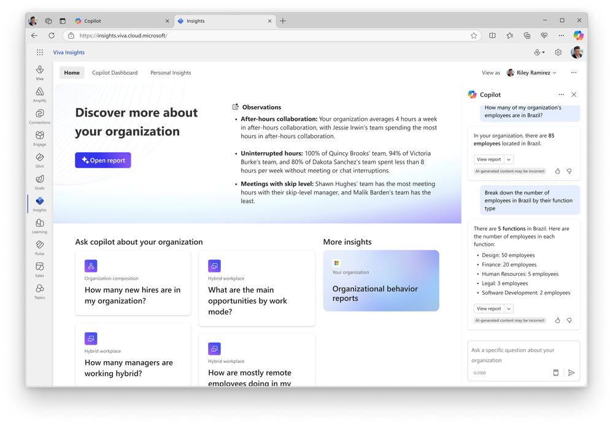
Task: Select the new hires question card
Action: [133, 283]
